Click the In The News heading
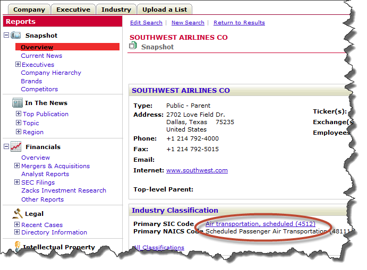Viewport: 367px width, 270px height. (46, 103)
